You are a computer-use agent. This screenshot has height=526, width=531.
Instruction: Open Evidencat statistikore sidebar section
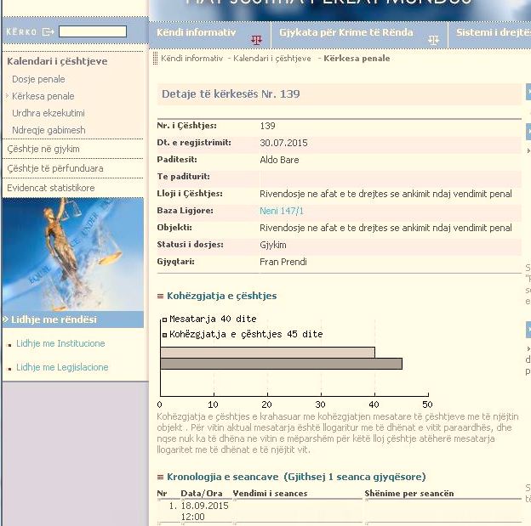click(x=51, y=188)
